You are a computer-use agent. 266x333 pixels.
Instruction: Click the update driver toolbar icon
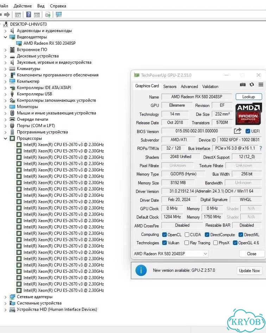coord(47,15)
